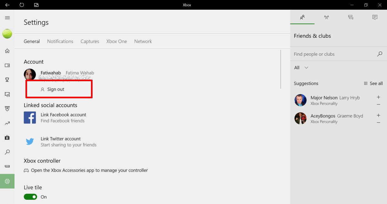Switch to the parties icon in Friends panel

(326, 17)
